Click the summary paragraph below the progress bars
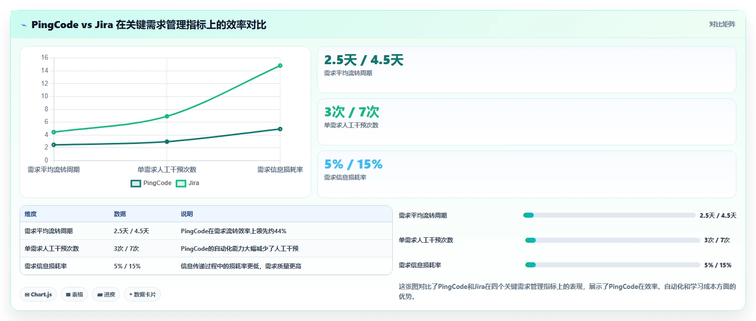Screen dimensions: 756x321 click(x=567, y=291)
